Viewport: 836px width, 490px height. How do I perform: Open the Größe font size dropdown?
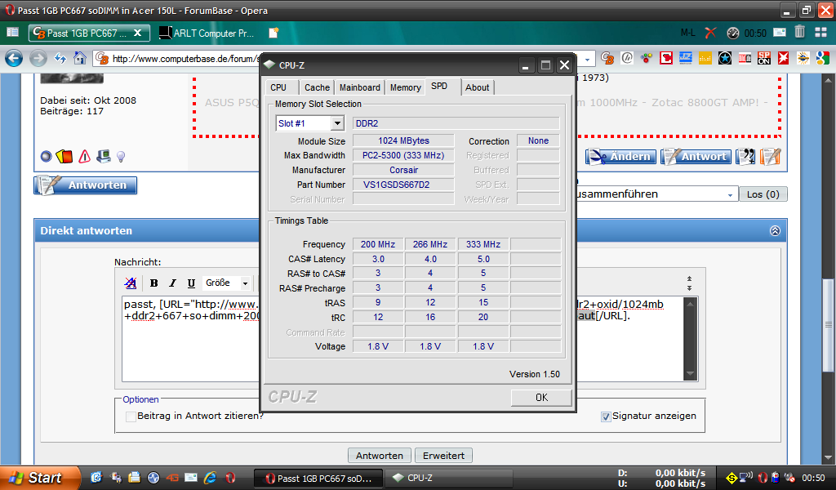(227, 283)
